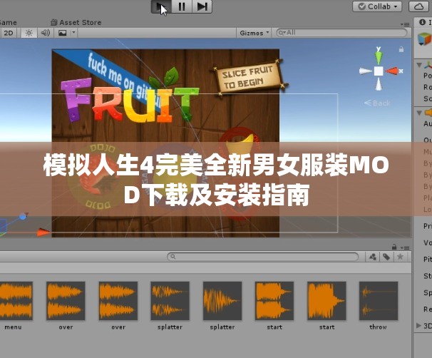Pause the game with the Pause button
The width and height of the screenshot is (432, 358).
coord(182,6)
